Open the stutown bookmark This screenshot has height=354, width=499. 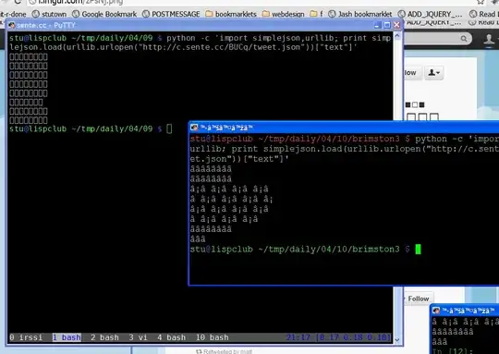tap(50, 14)
